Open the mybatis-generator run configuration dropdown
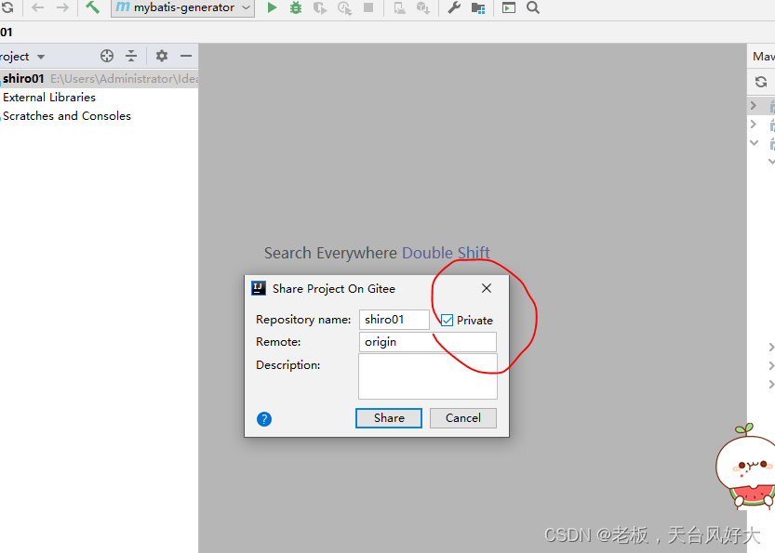Viewport: 775px width, 553px height. 183,7
